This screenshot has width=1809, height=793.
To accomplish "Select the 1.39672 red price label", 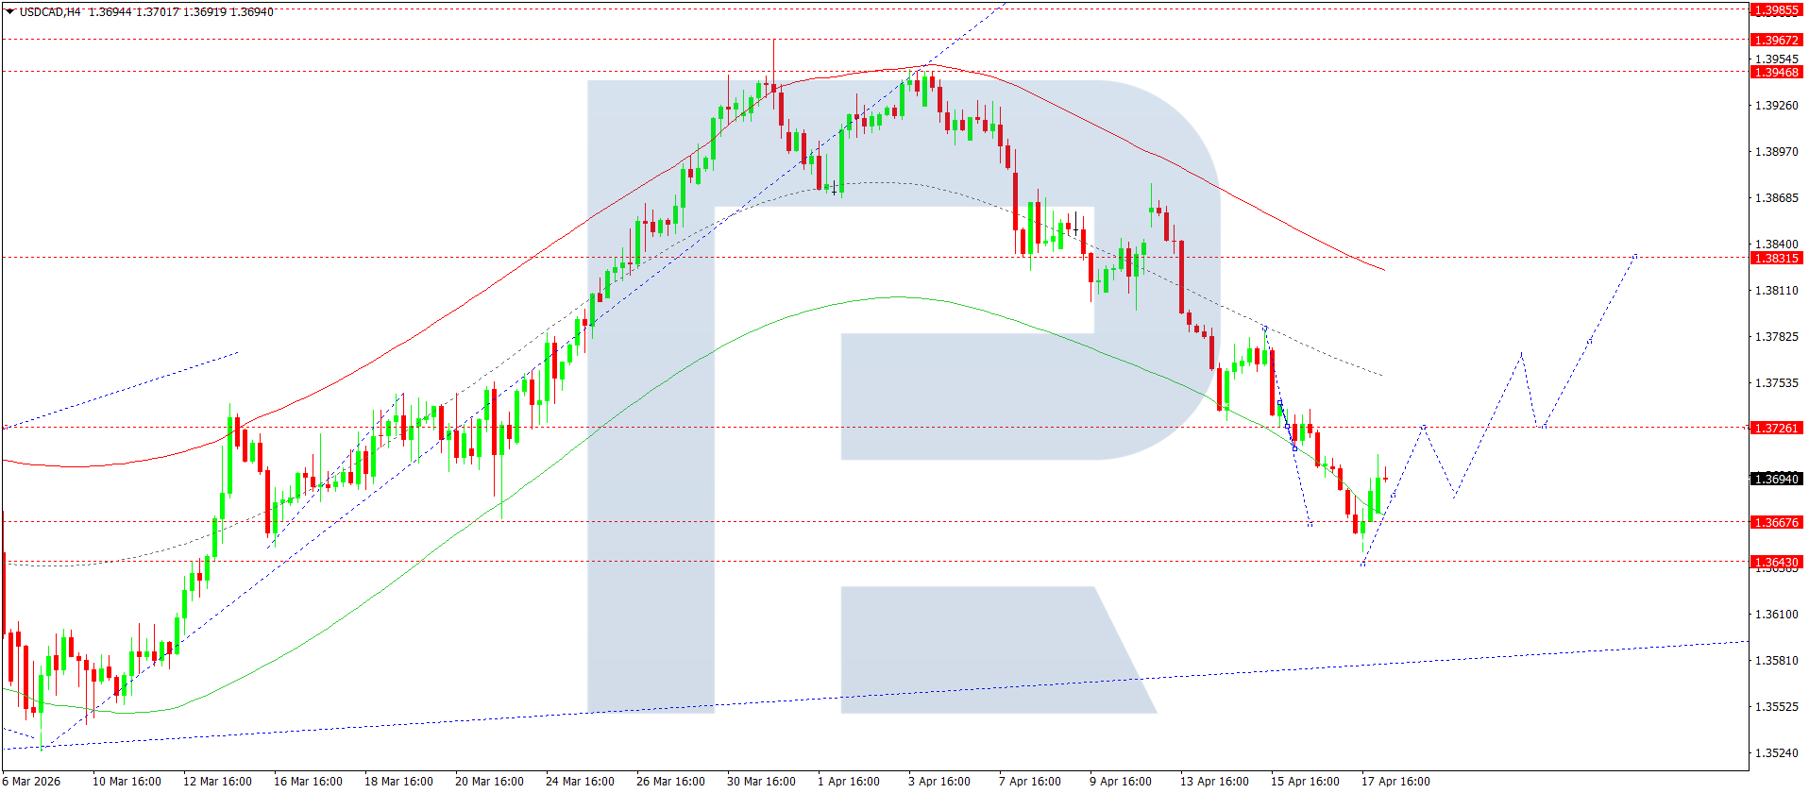I will pos(1776,41).
